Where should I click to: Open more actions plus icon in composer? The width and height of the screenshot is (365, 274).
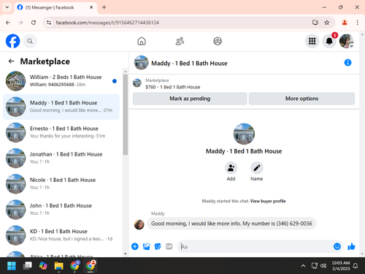[135, 246]
